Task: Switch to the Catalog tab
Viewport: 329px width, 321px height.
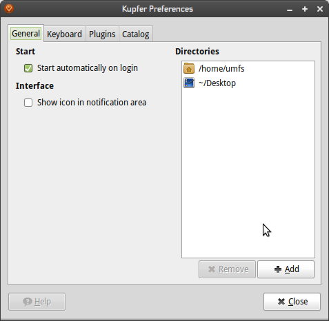Action: 136,34
